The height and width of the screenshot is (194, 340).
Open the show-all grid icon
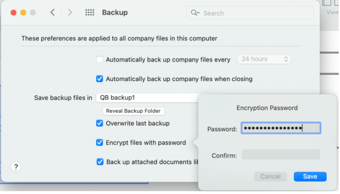point(90,13)
